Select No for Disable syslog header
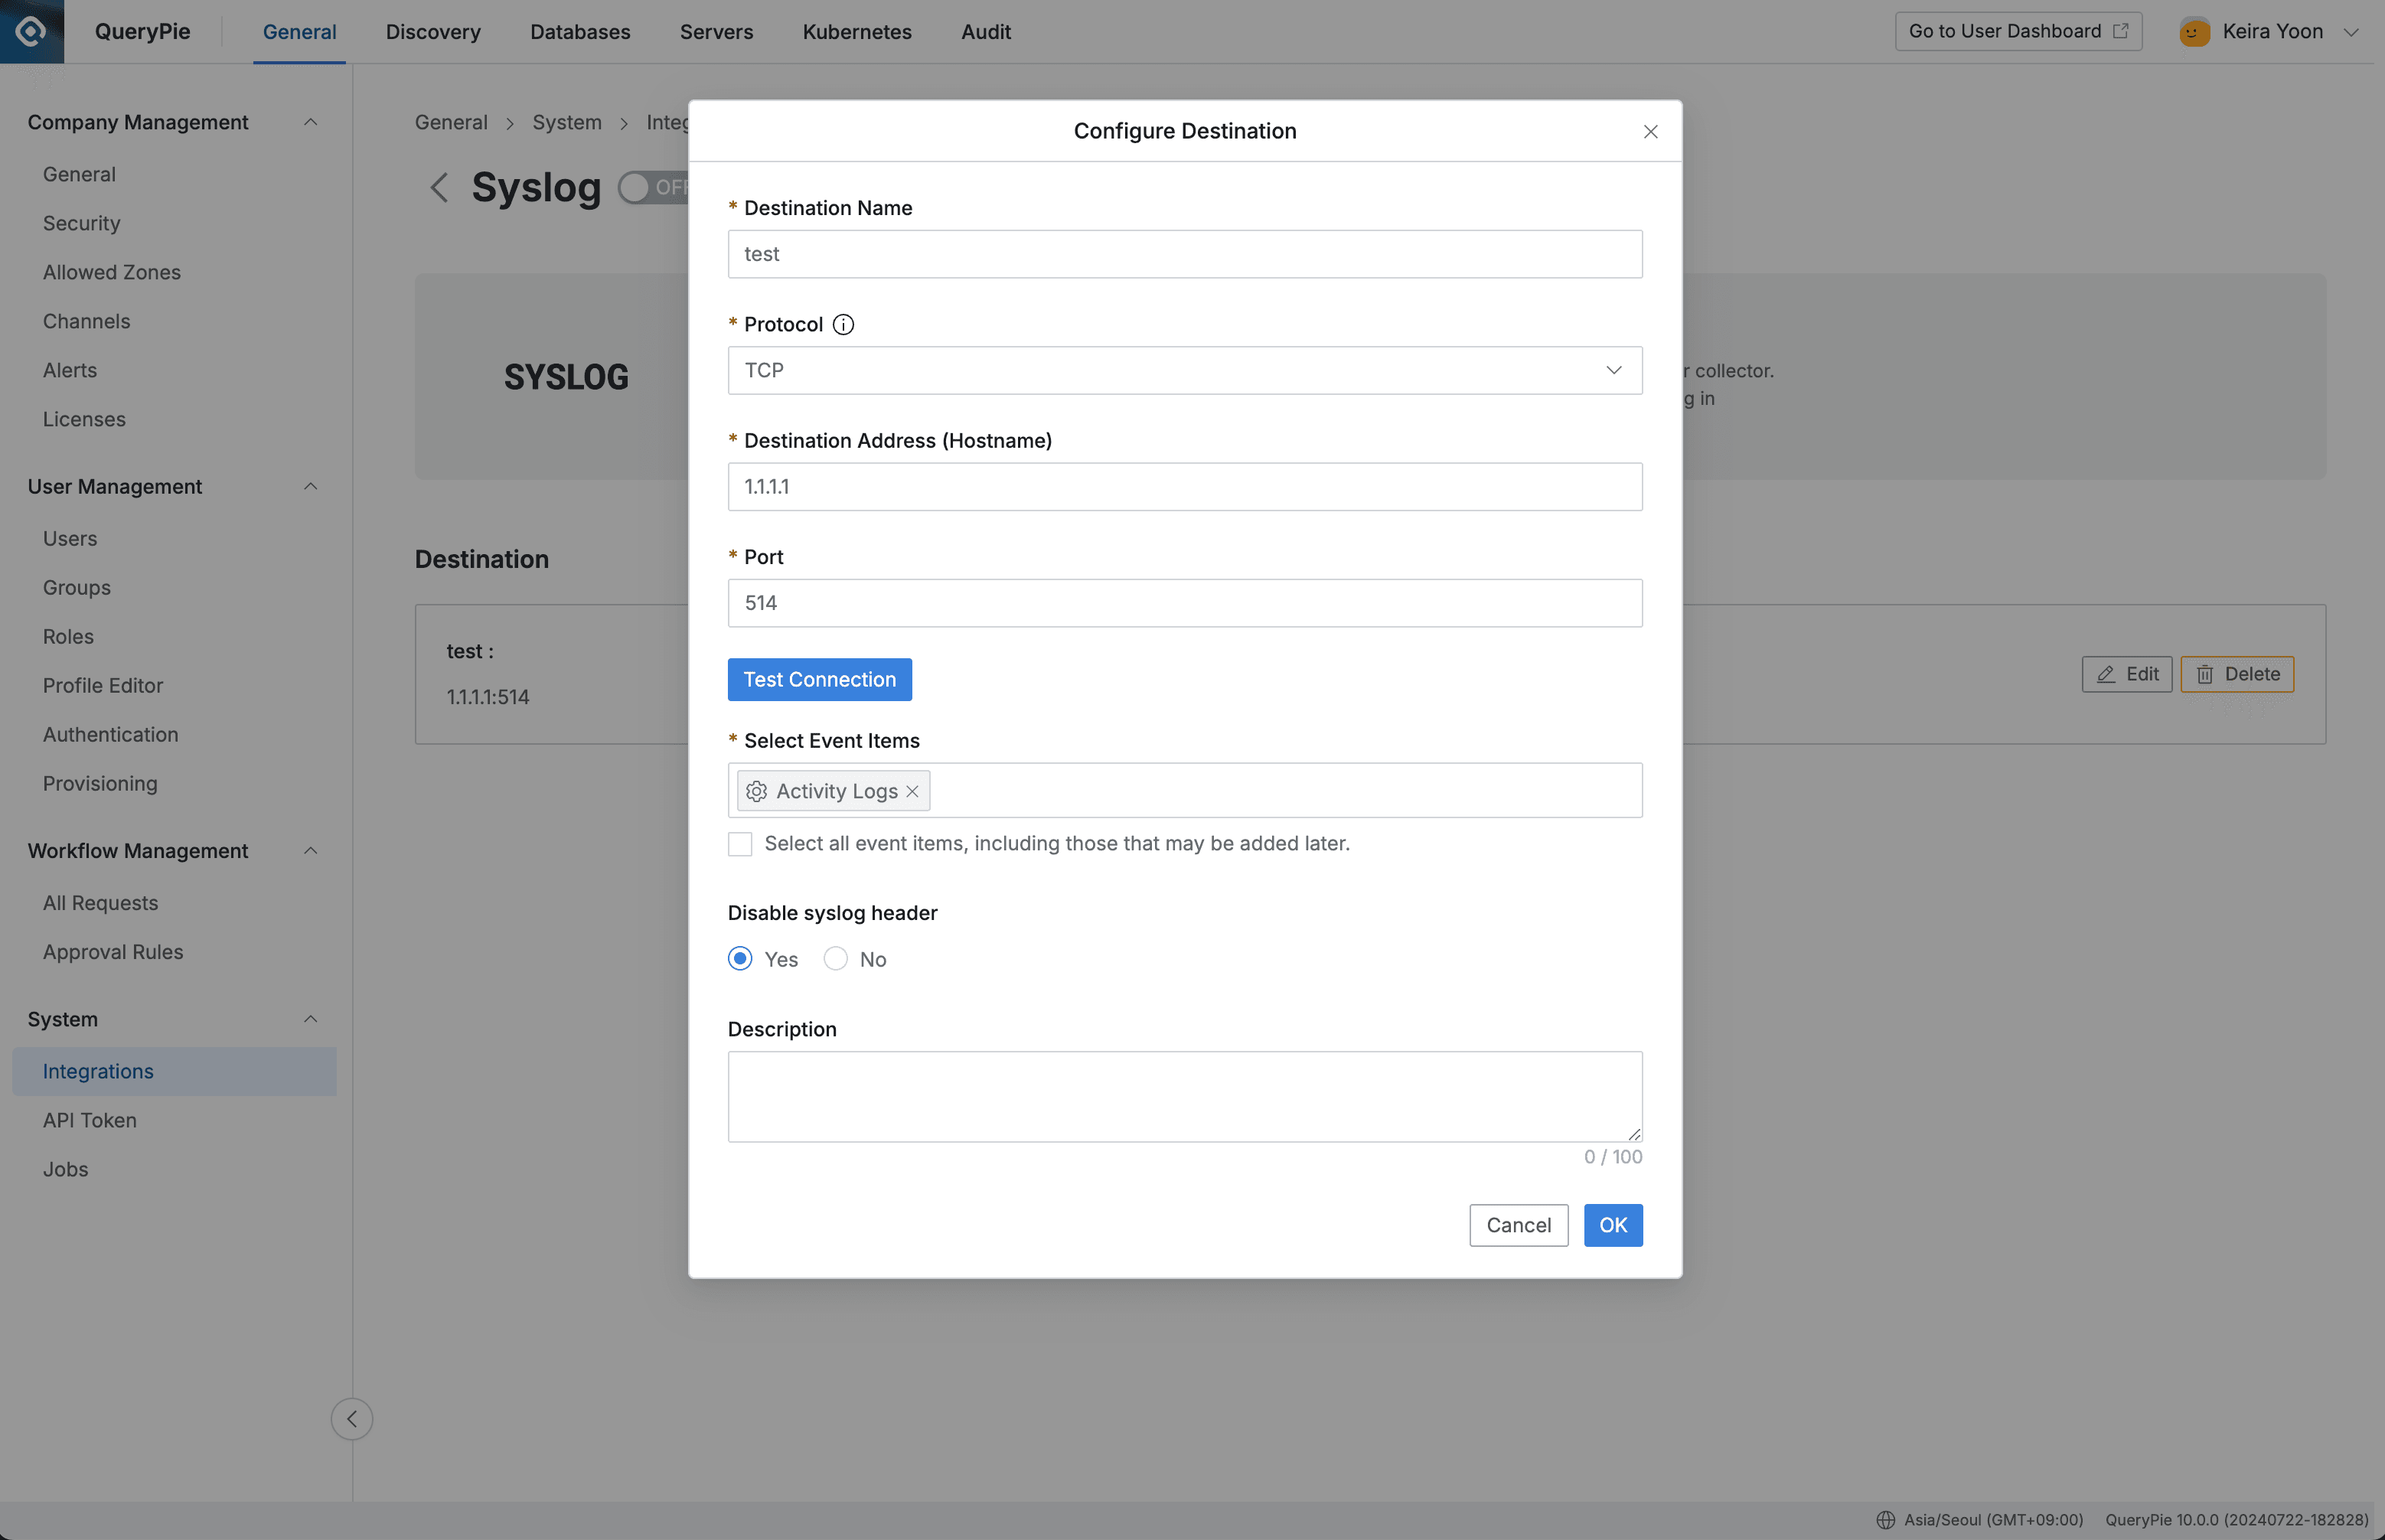 [836, 958]
